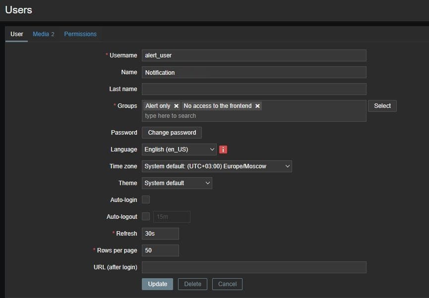Select the User tab
Screen dimensions: 429x298
[x=17, y=34]
